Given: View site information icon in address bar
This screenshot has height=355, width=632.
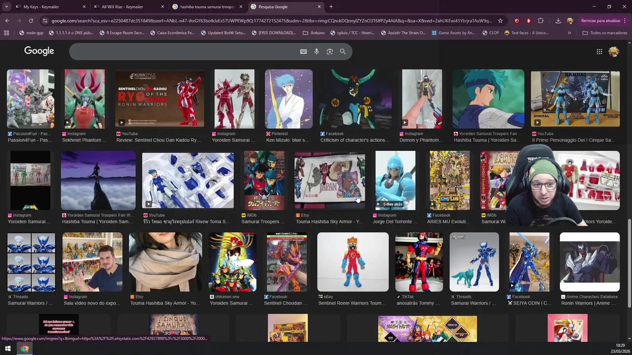Looking at the screenshot, I should click(45, 21).
